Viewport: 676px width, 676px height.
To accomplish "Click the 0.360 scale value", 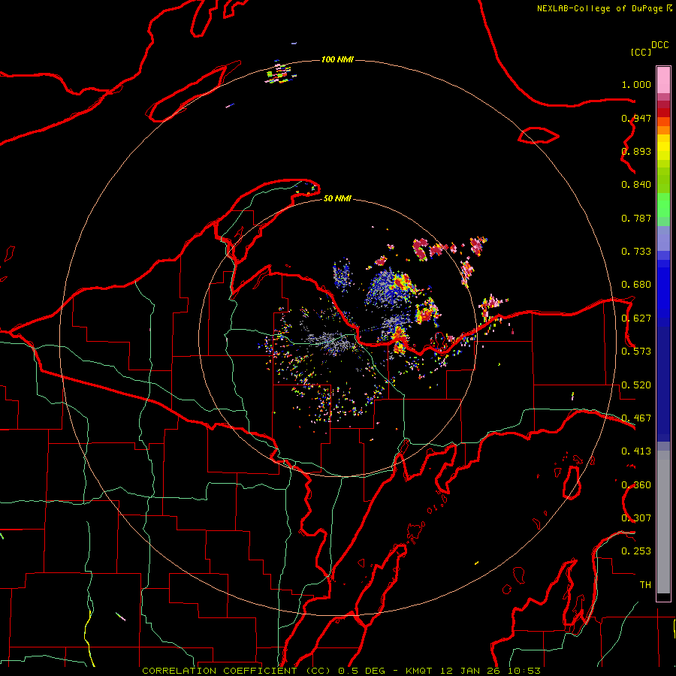I will [x=636, y=485].
